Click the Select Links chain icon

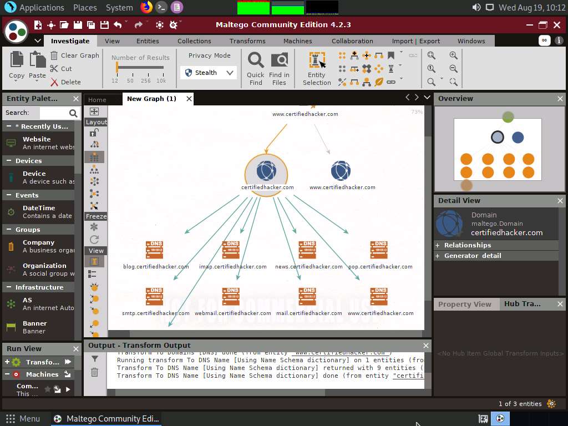[391, 82]
